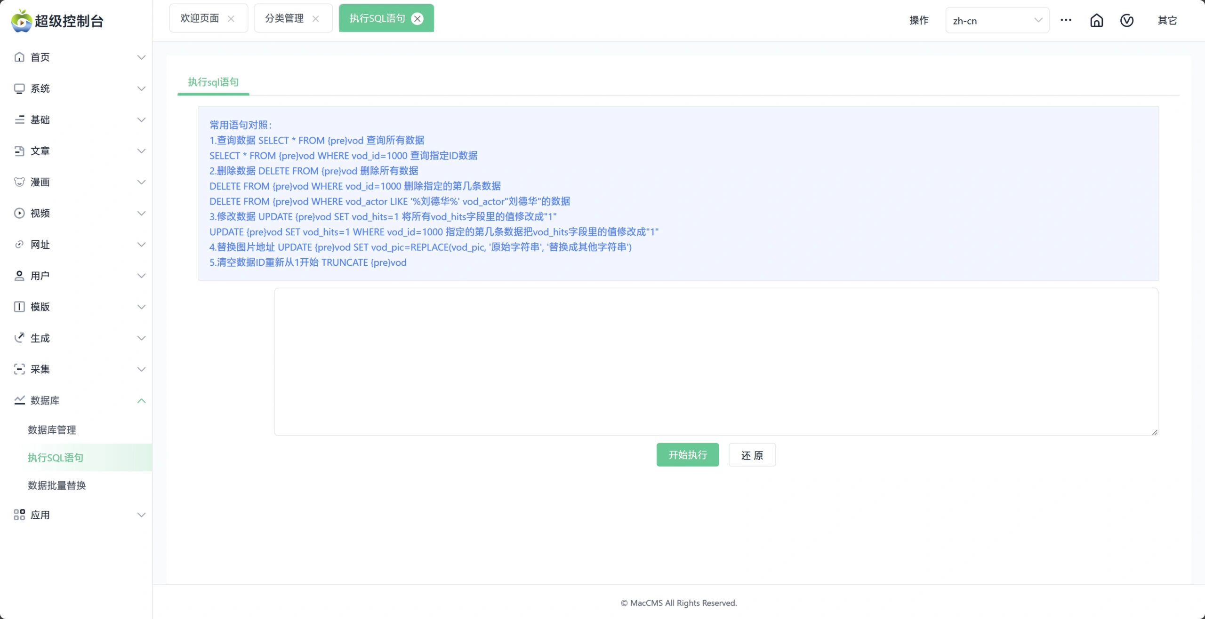Click inside the SQL statement textarea
This screenshot has height=619, width=1205.
pyautogui.click(x=715, y=361)
